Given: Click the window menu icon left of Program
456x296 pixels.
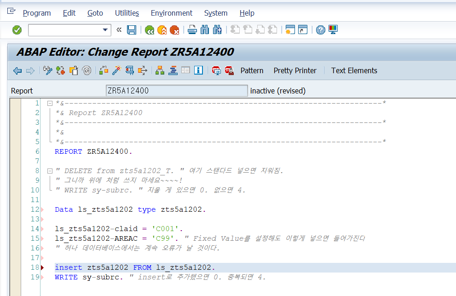Looking at the screenshot, I should [11, 11].
